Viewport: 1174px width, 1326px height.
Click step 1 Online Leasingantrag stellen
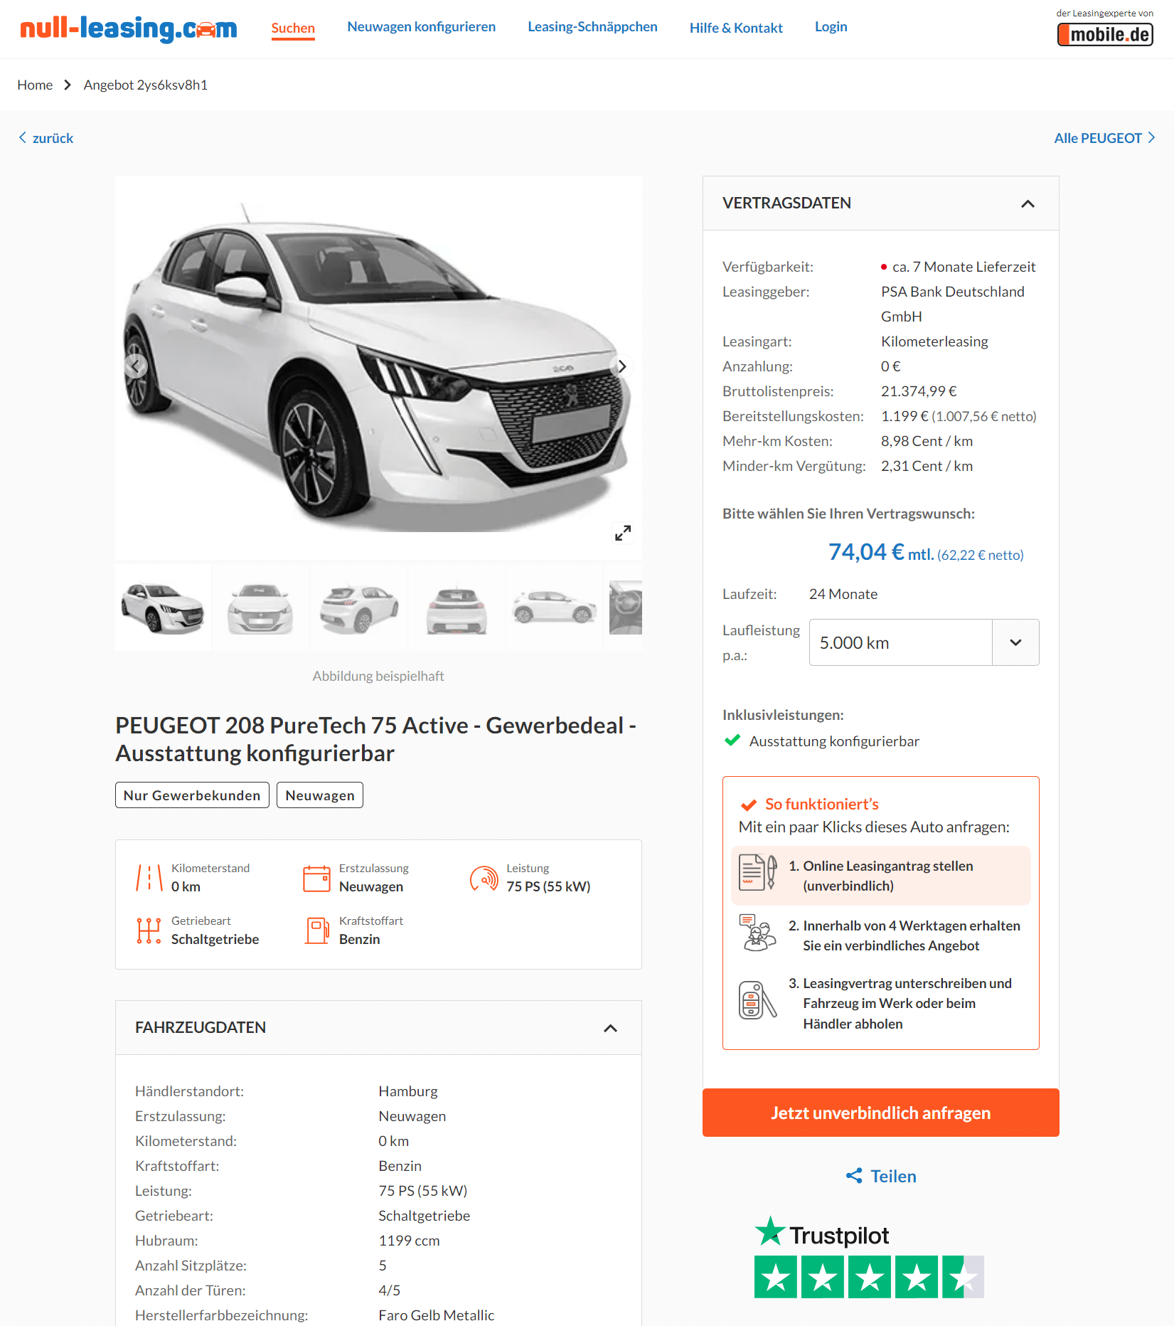point(880,876)
